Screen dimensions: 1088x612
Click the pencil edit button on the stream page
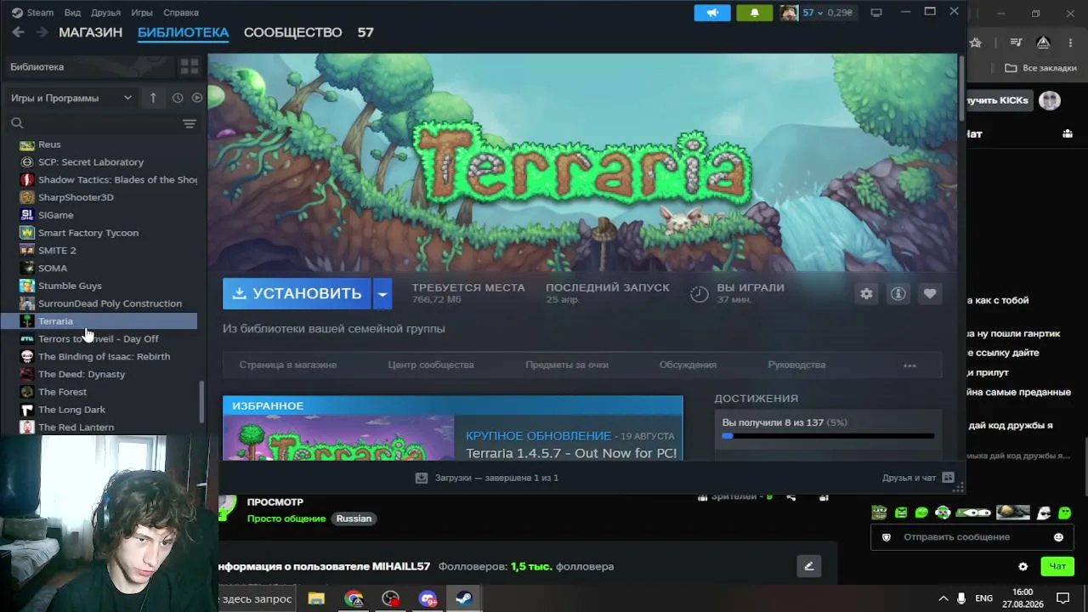pyautogui.click(x=808, y=566)
